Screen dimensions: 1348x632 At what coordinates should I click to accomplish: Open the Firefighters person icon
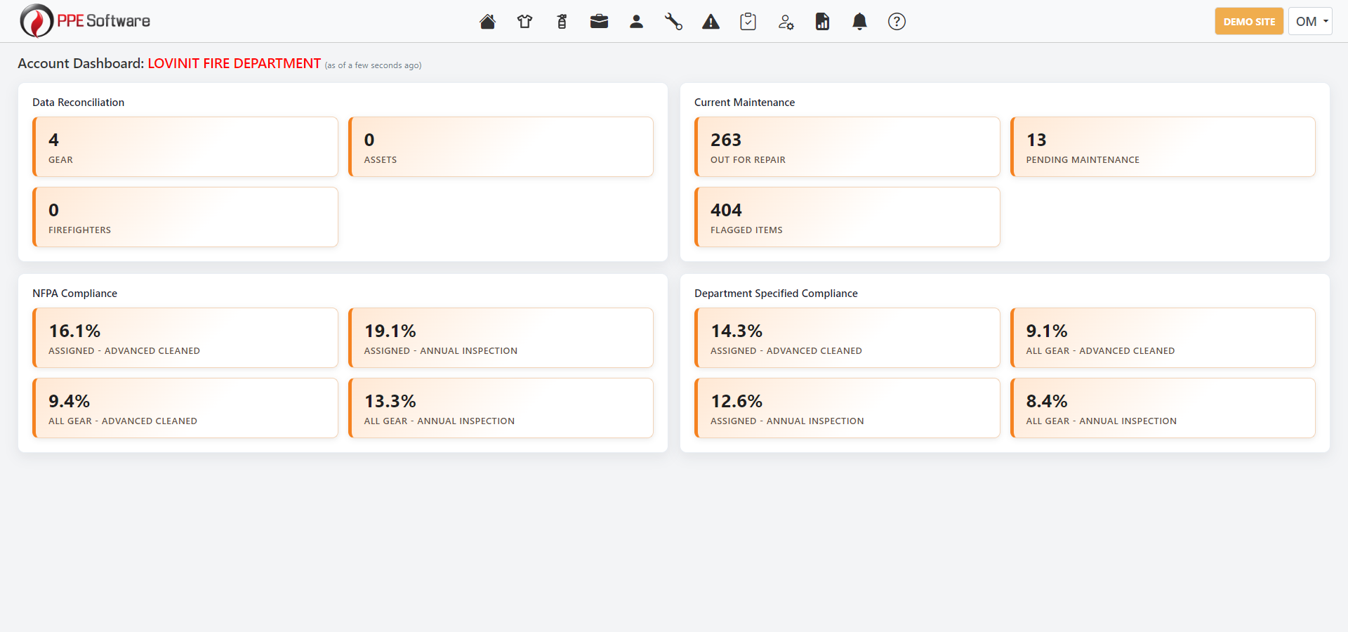636,22
